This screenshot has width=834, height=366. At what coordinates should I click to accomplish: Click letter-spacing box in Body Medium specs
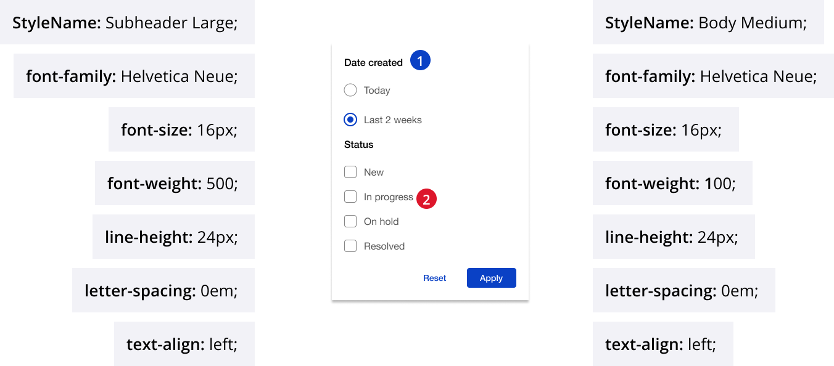[x=683, y=290]
